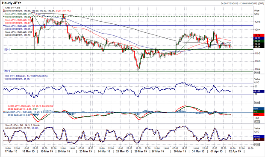Screen dimensions: 265x157
Task: Select the Cndl JPY= Bid legend entry
Action: tap(13, 8)
